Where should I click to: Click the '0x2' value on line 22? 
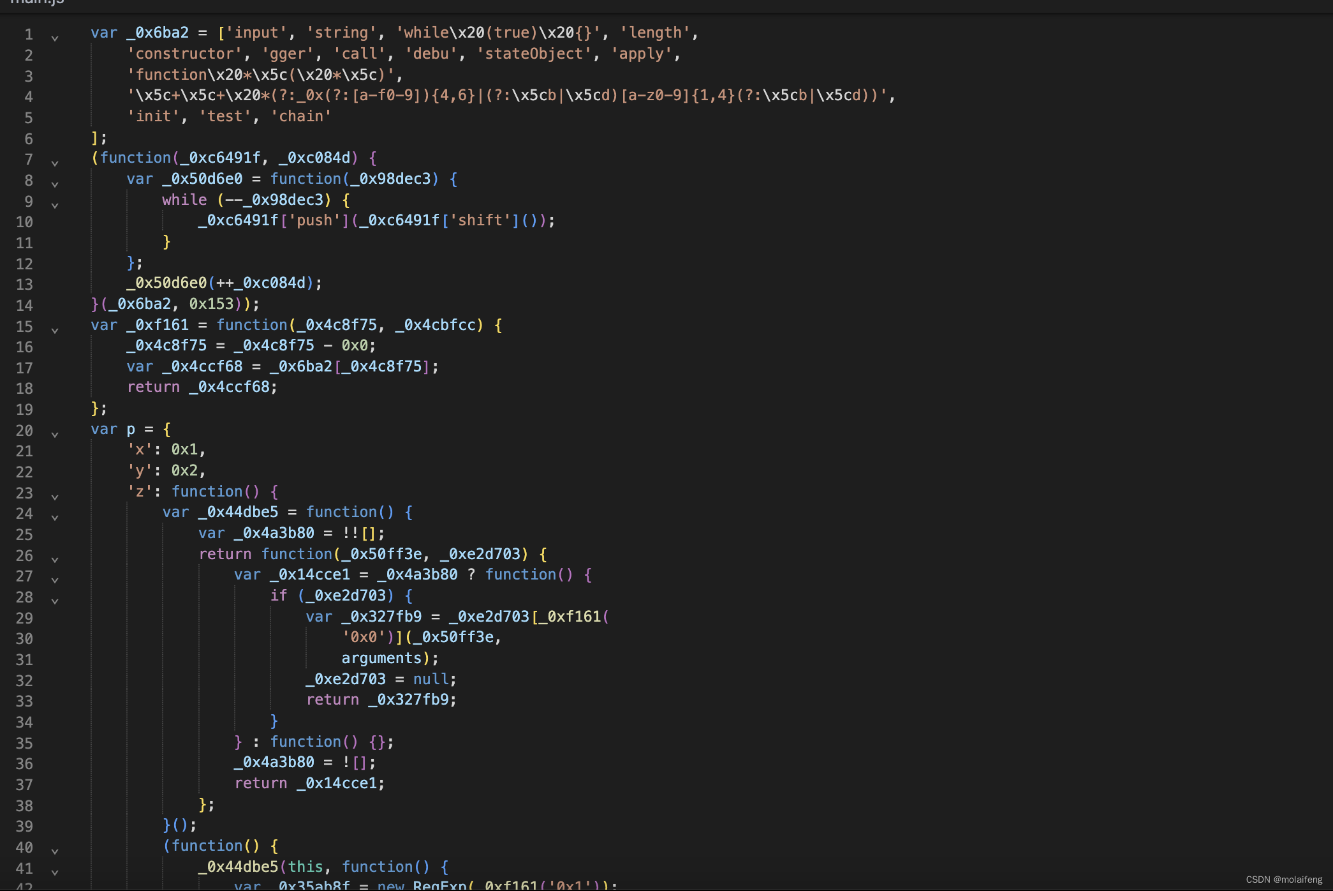coord(184,470)
